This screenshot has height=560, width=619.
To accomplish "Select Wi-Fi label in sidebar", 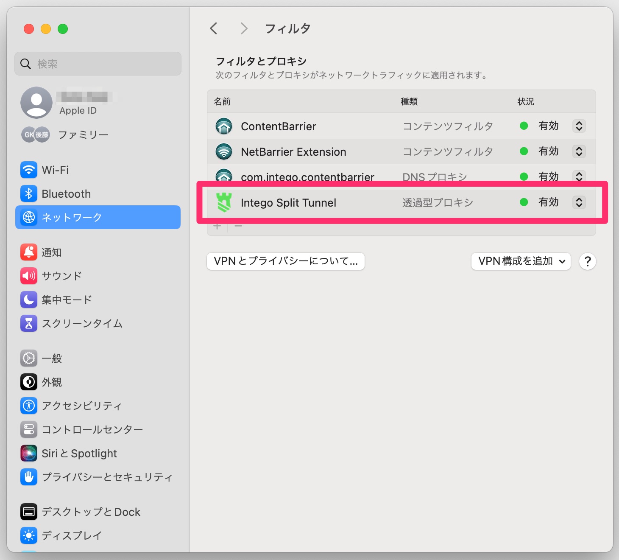I will 55,170.
